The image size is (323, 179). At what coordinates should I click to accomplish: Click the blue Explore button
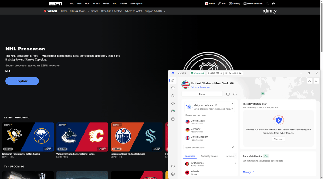[x=22, y=81]
